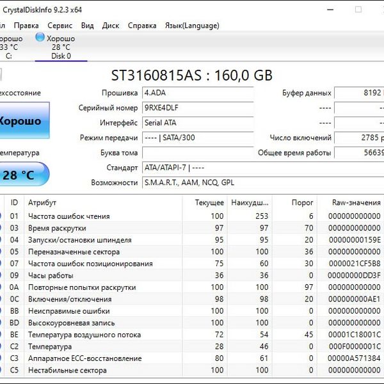This screenshot has height=384, width=384.
Task: Minimize the CrystalDiskInfo window
Action: 330,10
